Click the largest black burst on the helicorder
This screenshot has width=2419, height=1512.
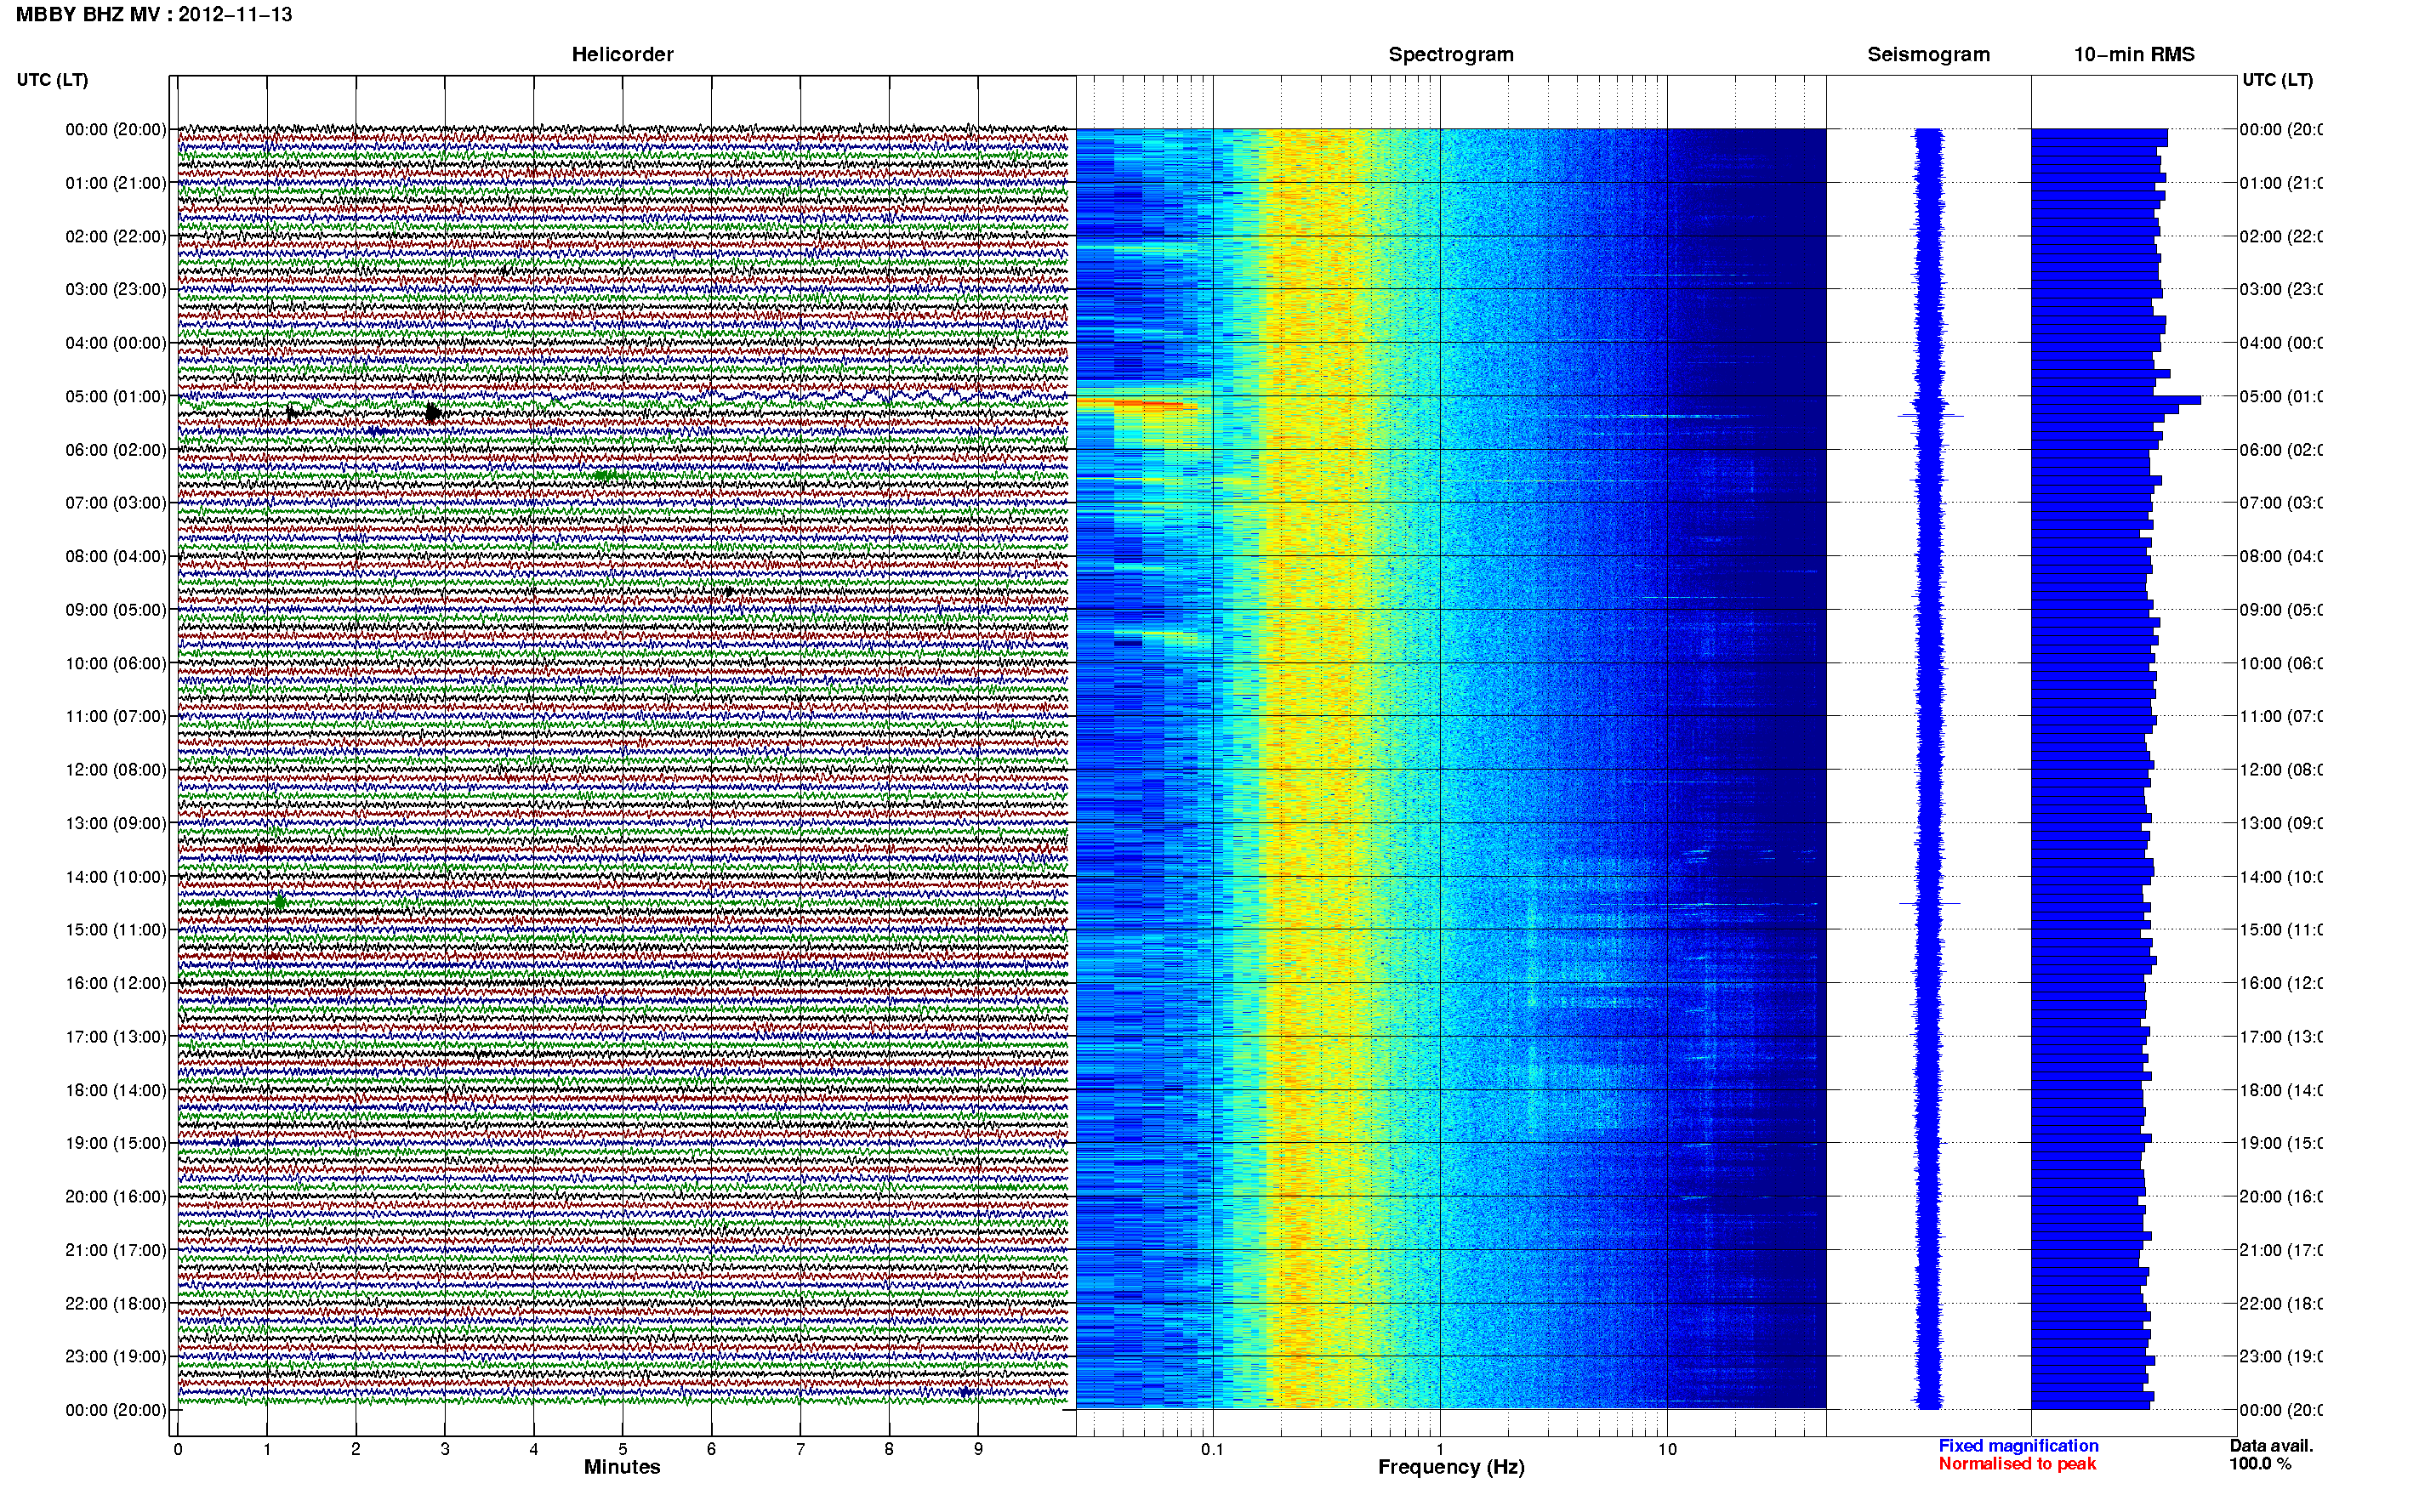pos(432,412)
